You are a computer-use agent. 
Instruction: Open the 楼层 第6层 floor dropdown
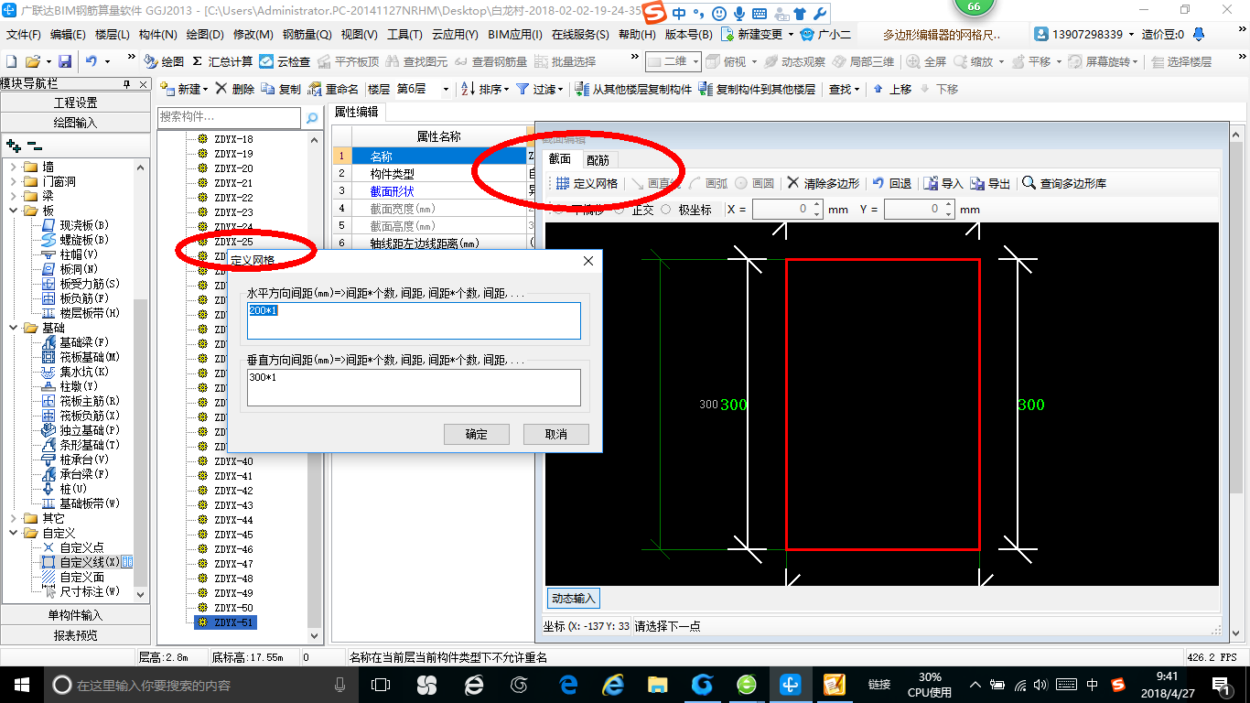tap(446, 89)
